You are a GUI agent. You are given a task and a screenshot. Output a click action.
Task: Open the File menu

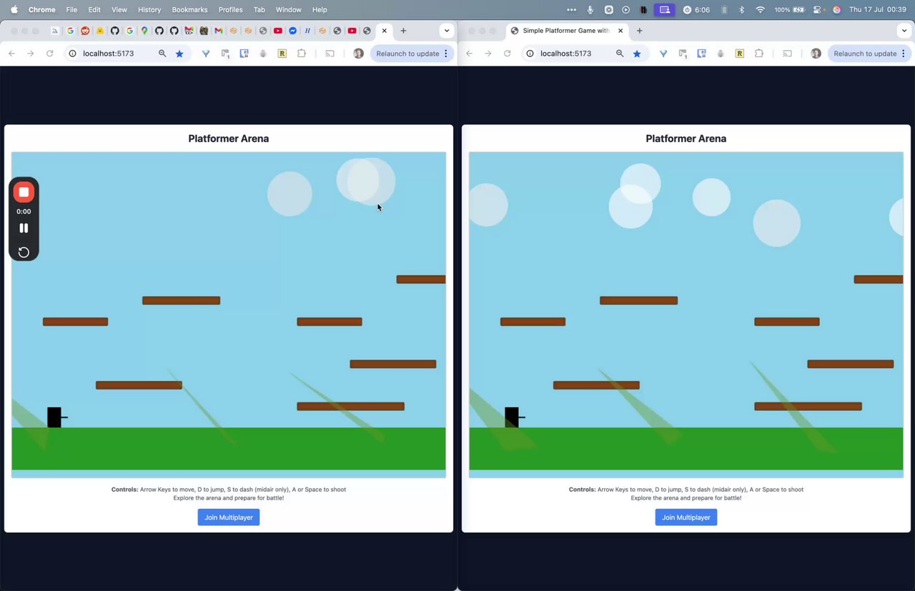71,9
